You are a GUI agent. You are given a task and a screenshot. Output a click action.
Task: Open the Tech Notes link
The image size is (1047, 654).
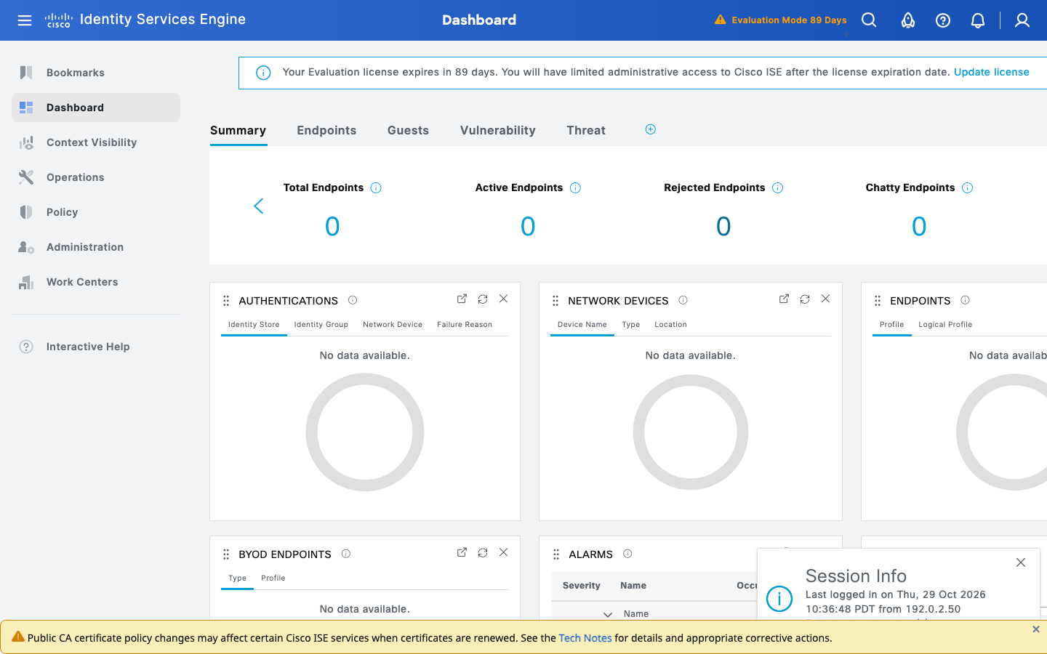(585, 638)
